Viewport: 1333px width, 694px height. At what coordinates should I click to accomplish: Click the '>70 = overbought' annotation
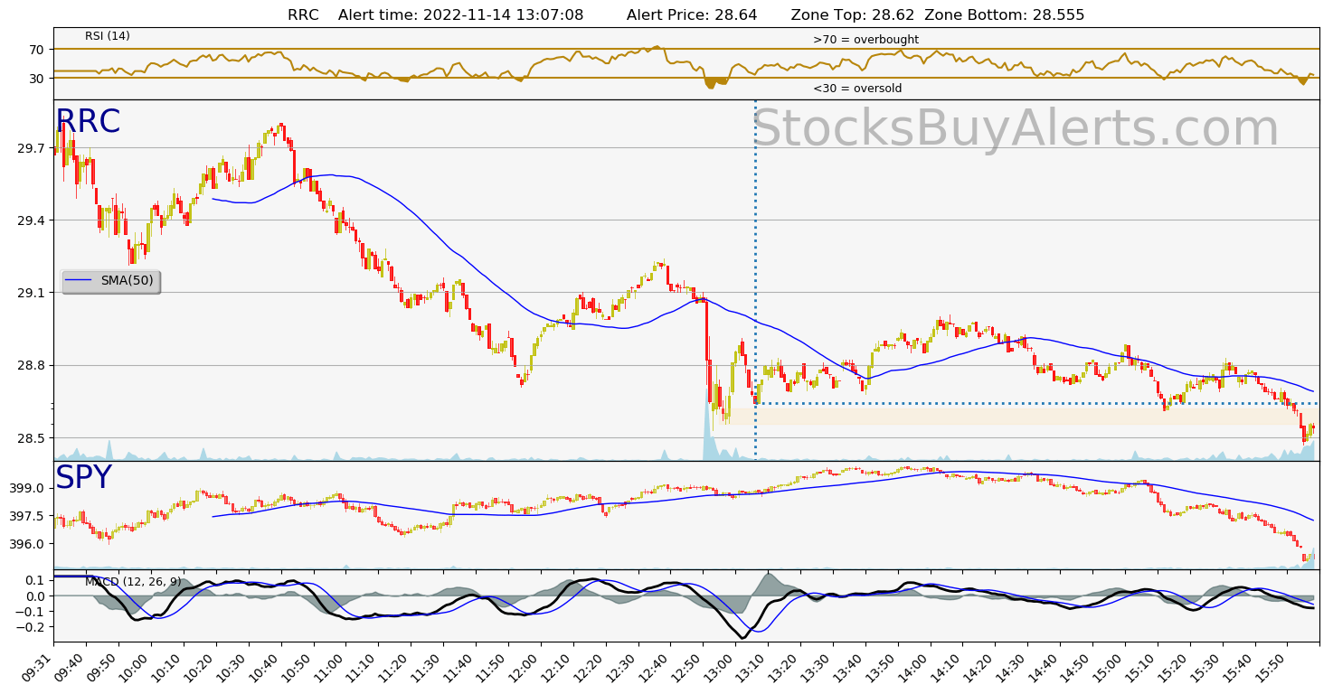865,40
